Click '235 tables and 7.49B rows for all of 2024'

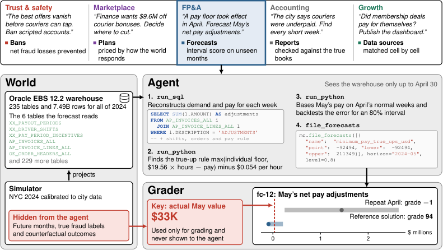click(x=68, y=107)
